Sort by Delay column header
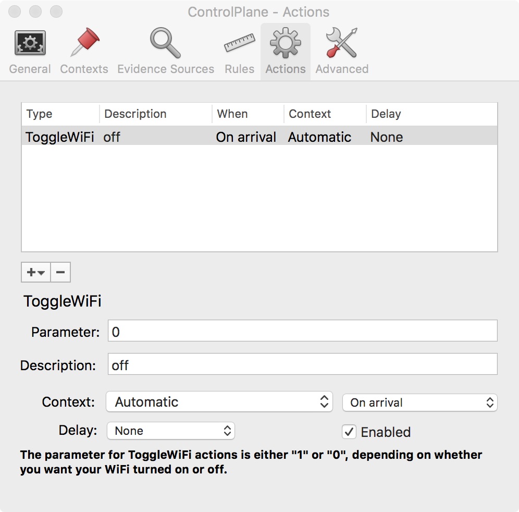 (431, 114)
